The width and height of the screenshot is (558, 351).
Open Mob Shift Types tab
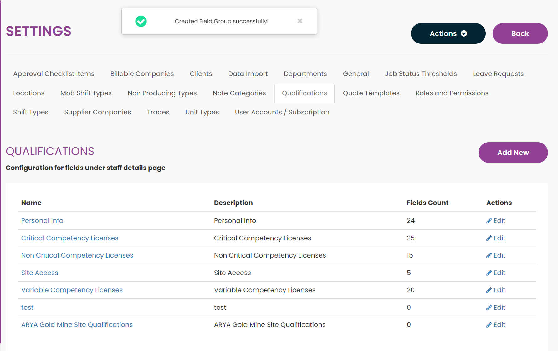click(86, 93)
